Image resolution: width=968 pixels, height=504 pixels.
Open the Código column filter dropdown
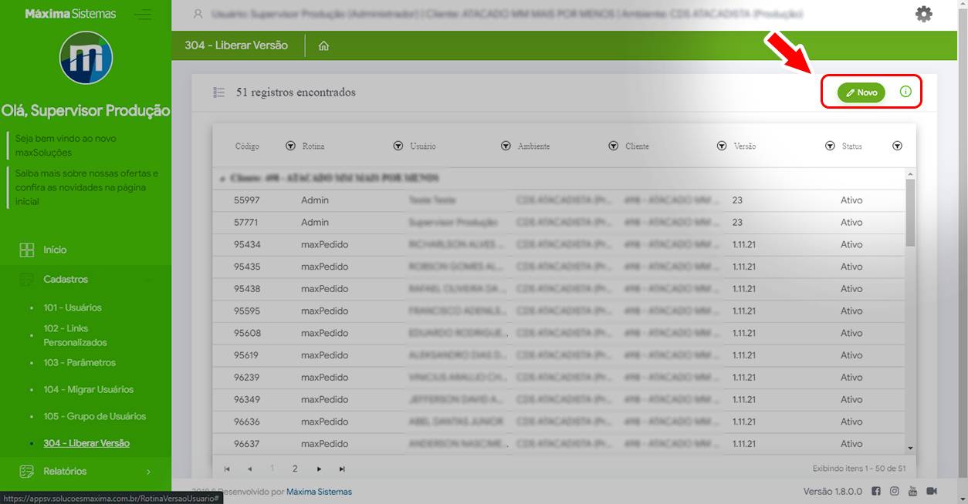[290, 146]
